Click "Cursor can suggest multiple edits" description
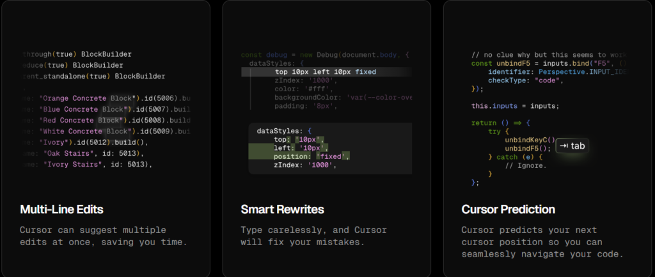This screenshot has width=655, height=277. point(103,236)
